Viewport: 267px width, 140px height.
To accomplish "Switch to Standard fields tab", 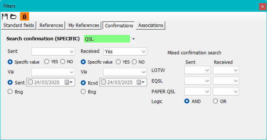I will pyautogui.click(x=19, y=25).
